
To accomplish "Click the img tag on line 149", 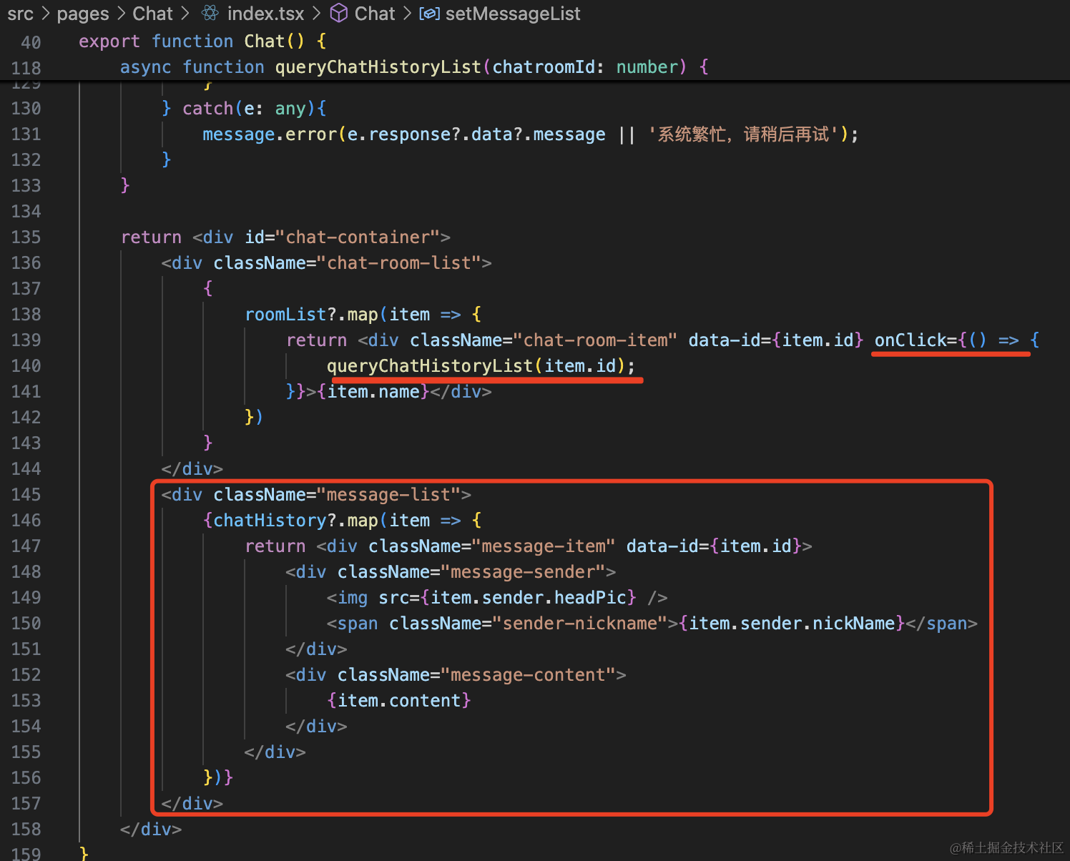I will (x=352, y=598).
